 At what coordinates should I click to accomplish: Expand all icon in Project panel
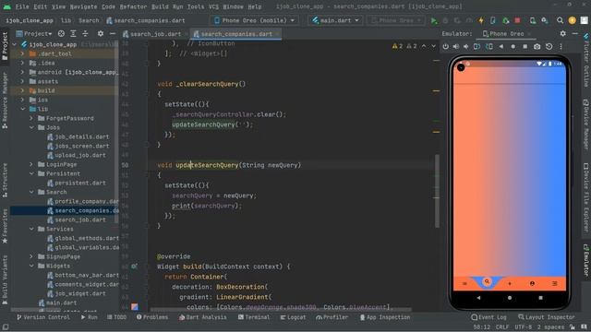(x=73, y=34)
